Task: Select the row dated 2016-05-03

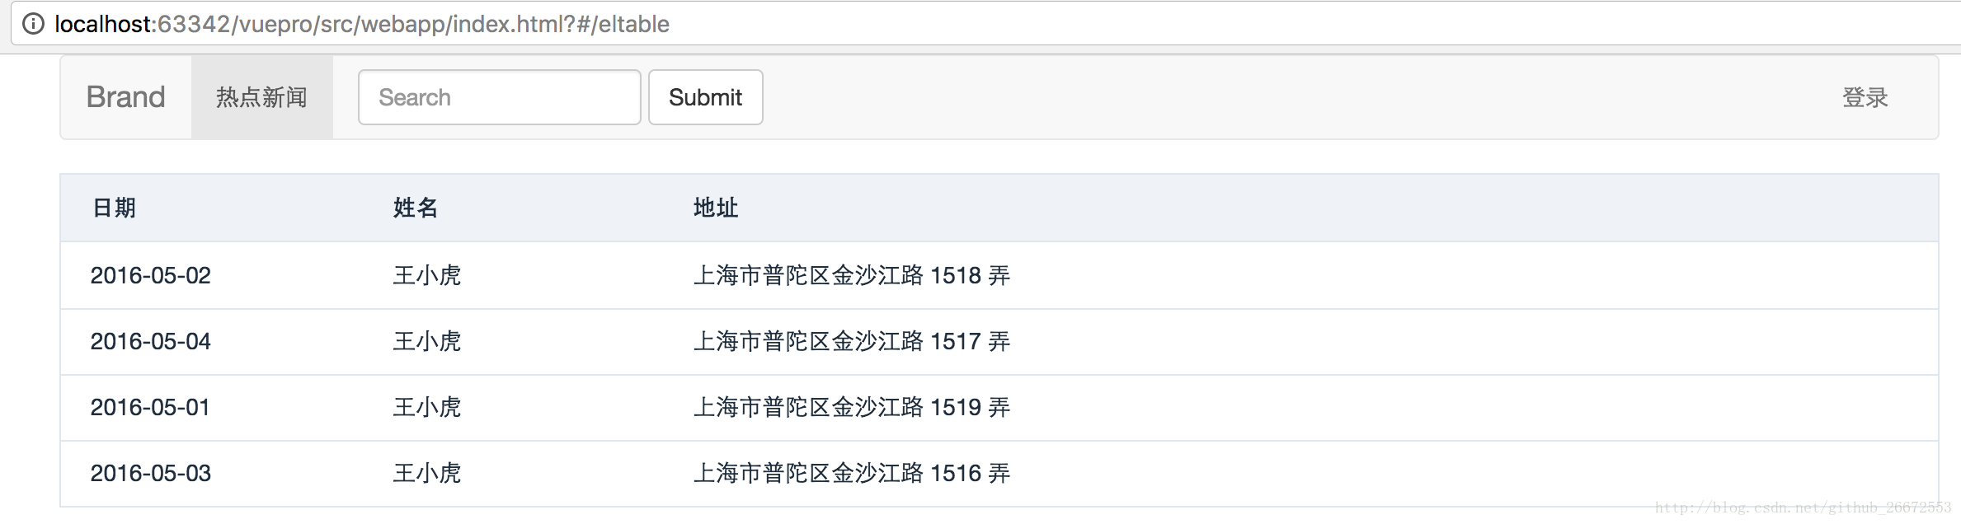Action: (151, 473)
